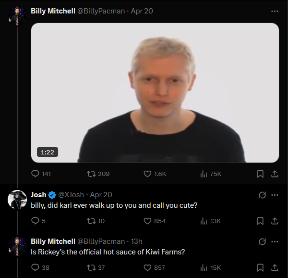View analytics for the 75K views tweet
The image size is (288, 278).
[x=203, y=174]
